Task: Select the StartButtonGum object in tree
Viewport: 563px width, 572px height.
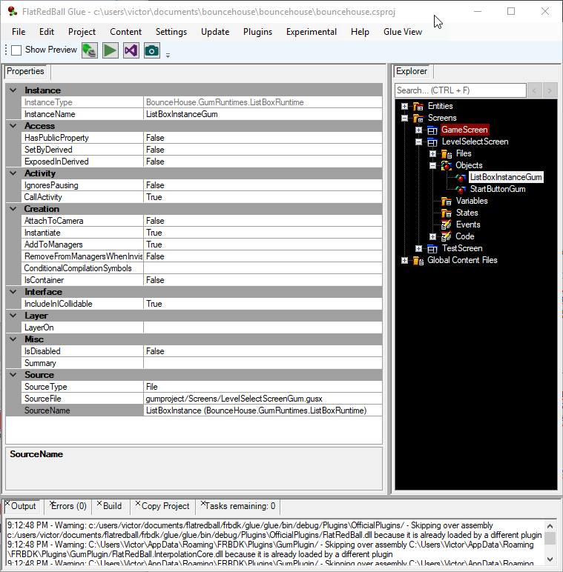Action: [x=497, y=189]
